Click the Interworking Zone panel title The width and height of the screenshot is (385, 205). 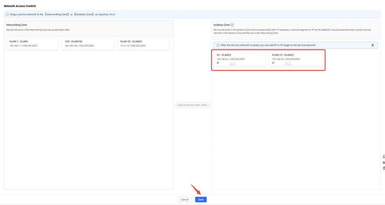point(17,25)
